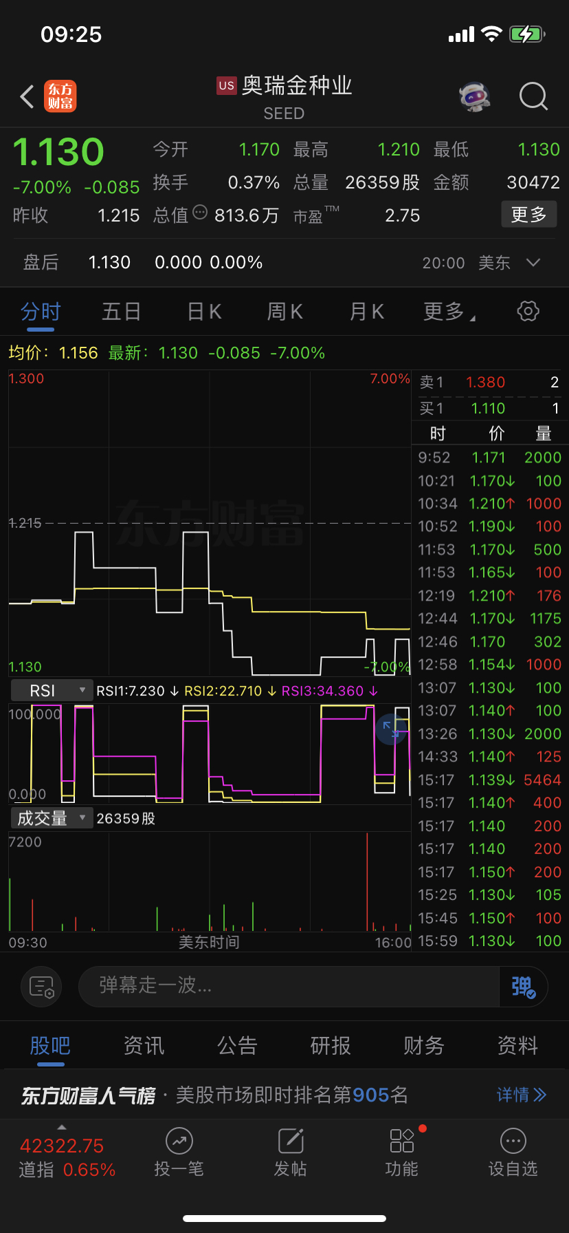
Task: Tap the 买1 1.110 order row
Action: point(489,409)
